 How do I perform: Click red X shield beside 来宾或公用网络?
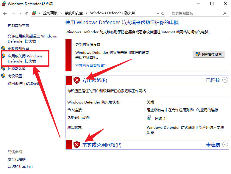click(x=77, y=145)
